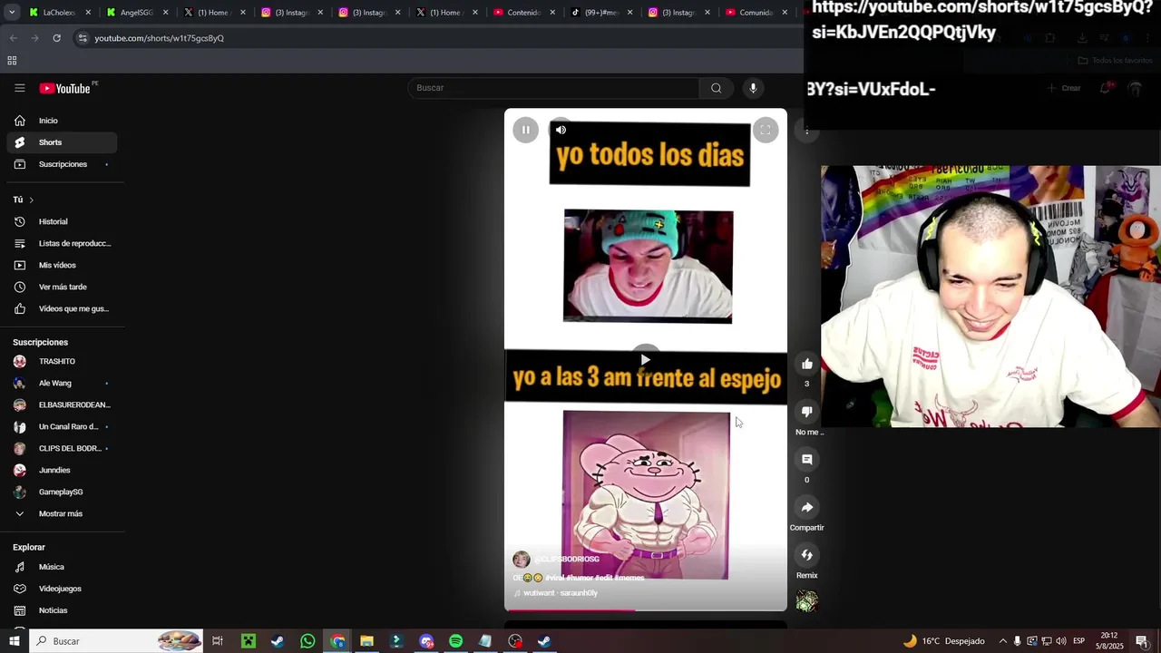Focus the address bar URL
This screenshot has height=653, width=1161.
click(x=160, y=38)
